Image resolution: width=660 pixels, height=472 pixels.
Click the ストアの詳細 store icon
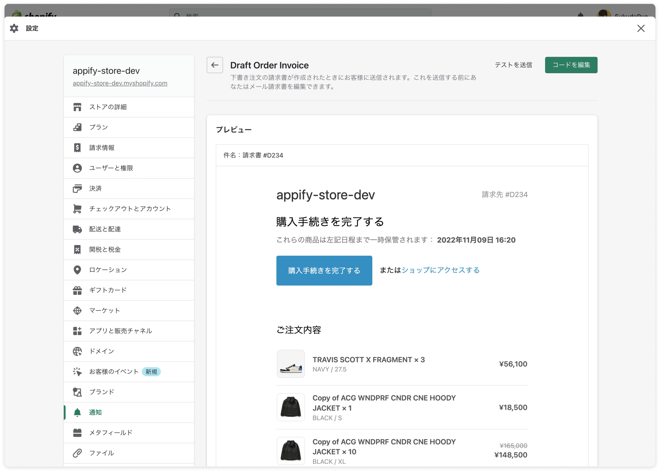(x=77, y=107)
